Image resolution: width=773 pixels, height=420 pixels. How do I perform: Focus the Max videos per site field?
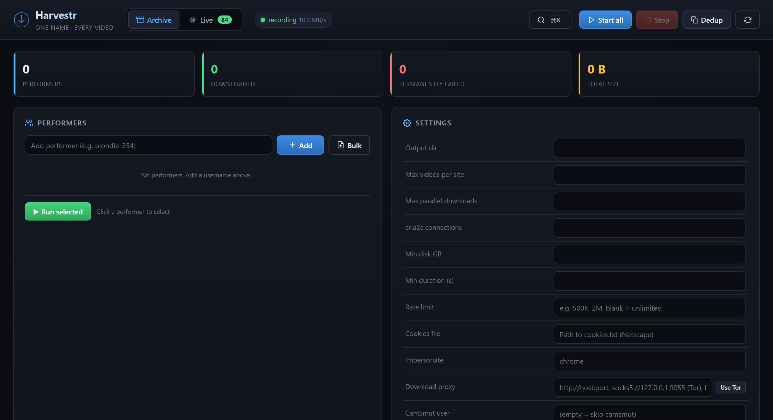649,175
